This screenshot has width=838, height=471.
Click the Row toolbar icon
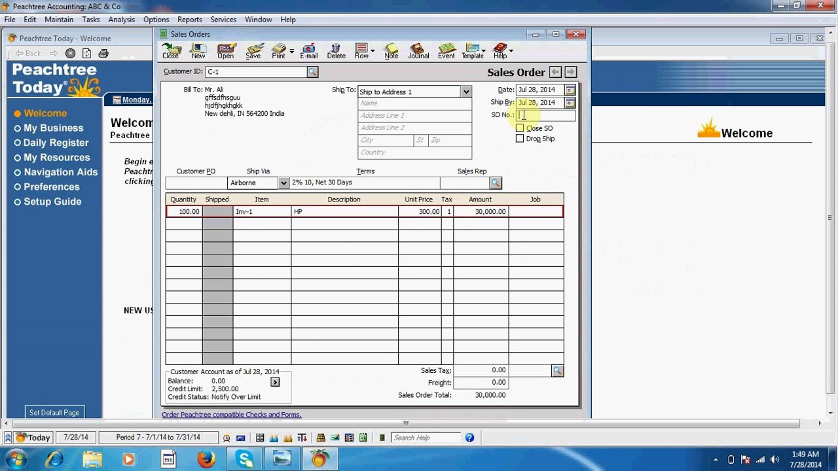[x=361, y=51]
